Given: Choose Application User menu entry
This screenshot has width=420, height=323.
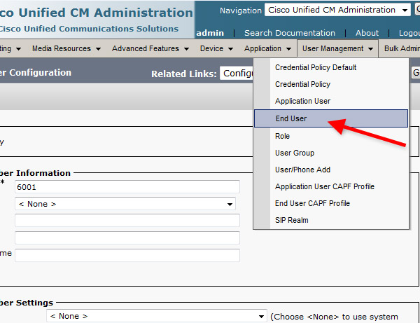Looking at the screenshot, I should tap(331, 101).
